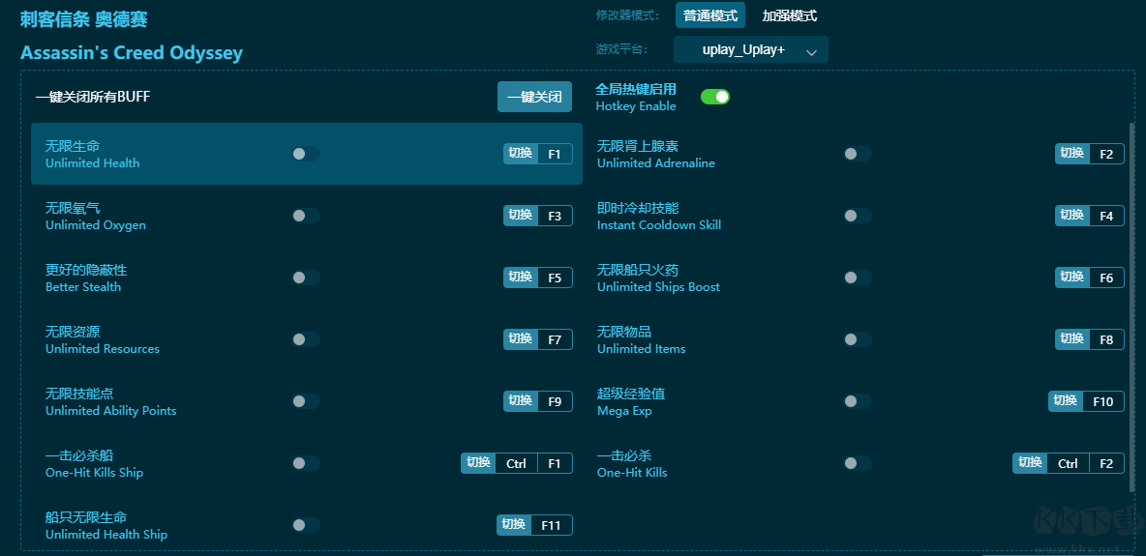This screenshot has width=1146, height=556.
Task: Enable Unlimited Oxygen switch
Action: click(306, 216)
